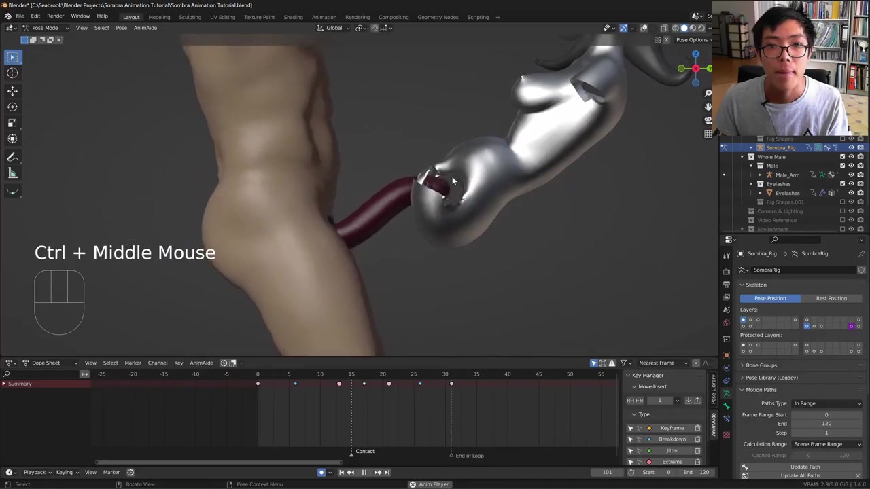Select the Measure tool
Screen dimensions: 870x489
(12, 173)
